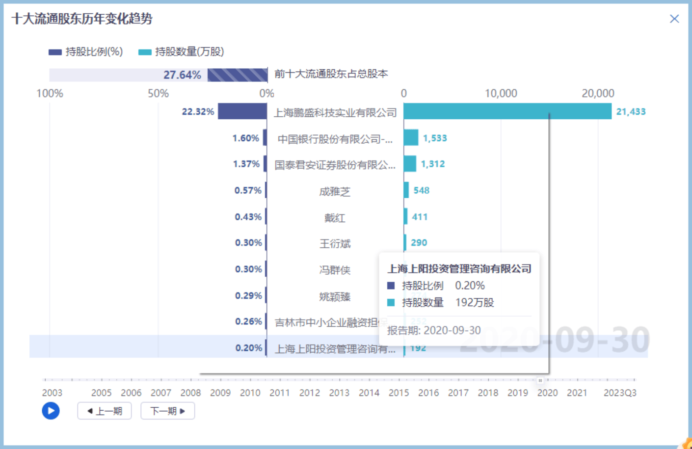This screenshot has height=449, width=692.
Task: Select year 2003 at the timeline start
Action: coord(52,393)
